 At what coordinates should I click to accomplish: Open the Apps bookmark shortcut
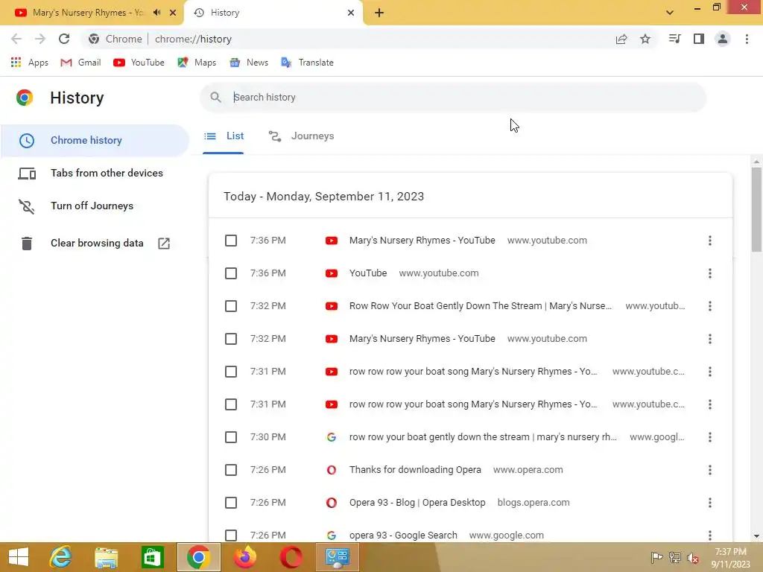[30, 63]
